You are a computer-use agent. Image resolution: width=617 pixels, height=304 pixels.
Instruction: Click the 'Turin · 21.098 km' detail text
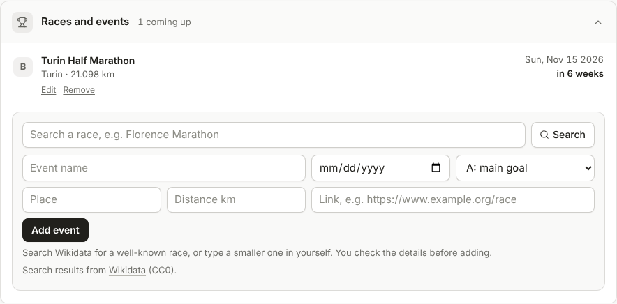(77, 75)
